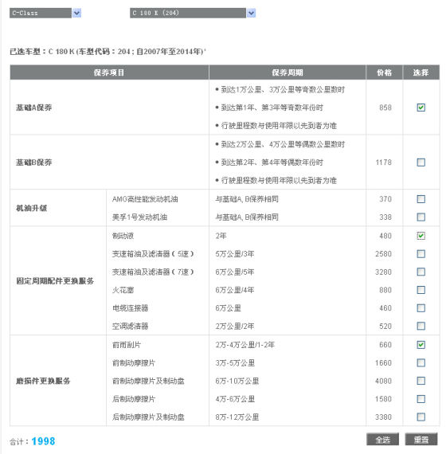Click the 全选 select-all button

point(382,440)
